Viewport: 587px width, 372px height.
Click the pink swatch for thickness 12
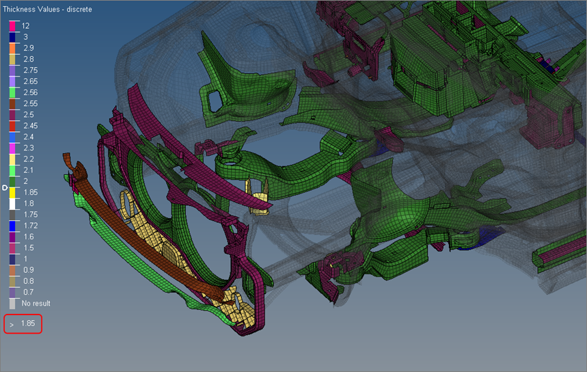coord(12,25)
